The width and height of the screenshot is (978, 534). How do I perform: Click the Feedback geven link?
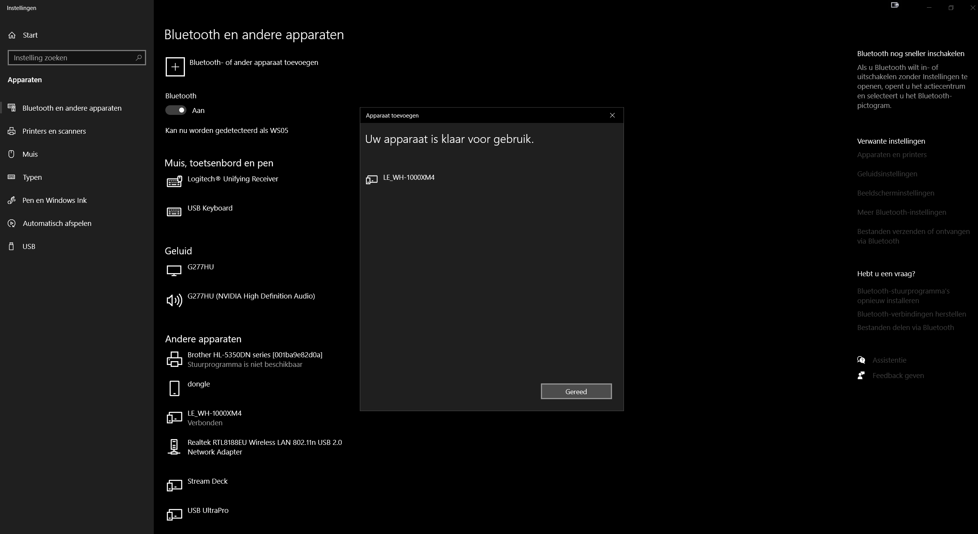tap(898, 375)
